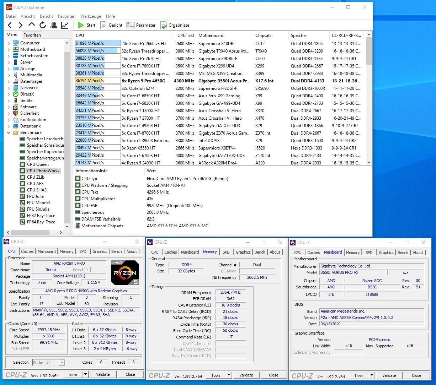Select CPU Queen benchmark in tree
The width and height of the screenshot is (436, 385).
click(x=38, y=164)
